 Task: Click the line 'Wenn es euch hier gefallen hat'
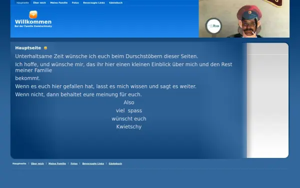(106, 87)
